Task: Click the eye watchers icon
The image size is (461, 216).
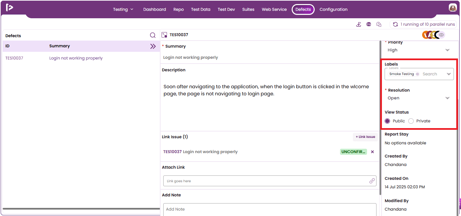Action: [x=441, y=35]
